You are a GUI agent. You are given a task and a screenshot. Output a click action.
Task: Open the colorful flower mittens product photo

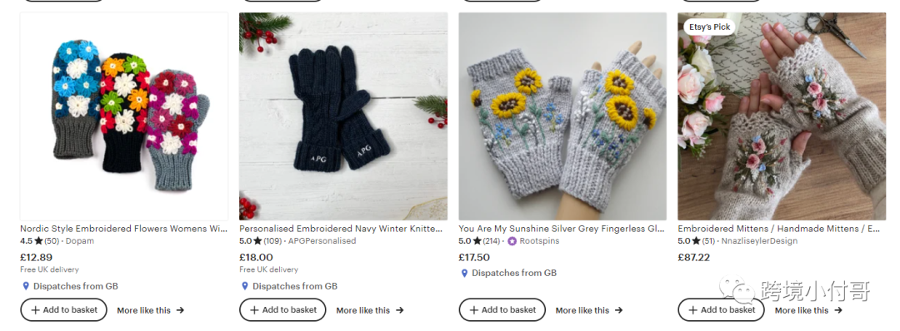coord(124,116)
